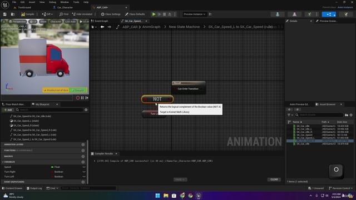Switch to Animation mode icon
Viewport: 356px width, 200px height.
pos(309,14)
